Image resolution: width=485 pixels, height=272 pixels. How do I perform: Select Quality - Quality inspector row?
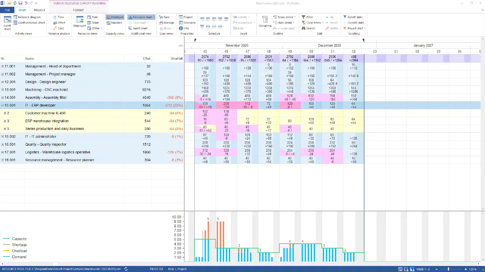click(92, 144)
